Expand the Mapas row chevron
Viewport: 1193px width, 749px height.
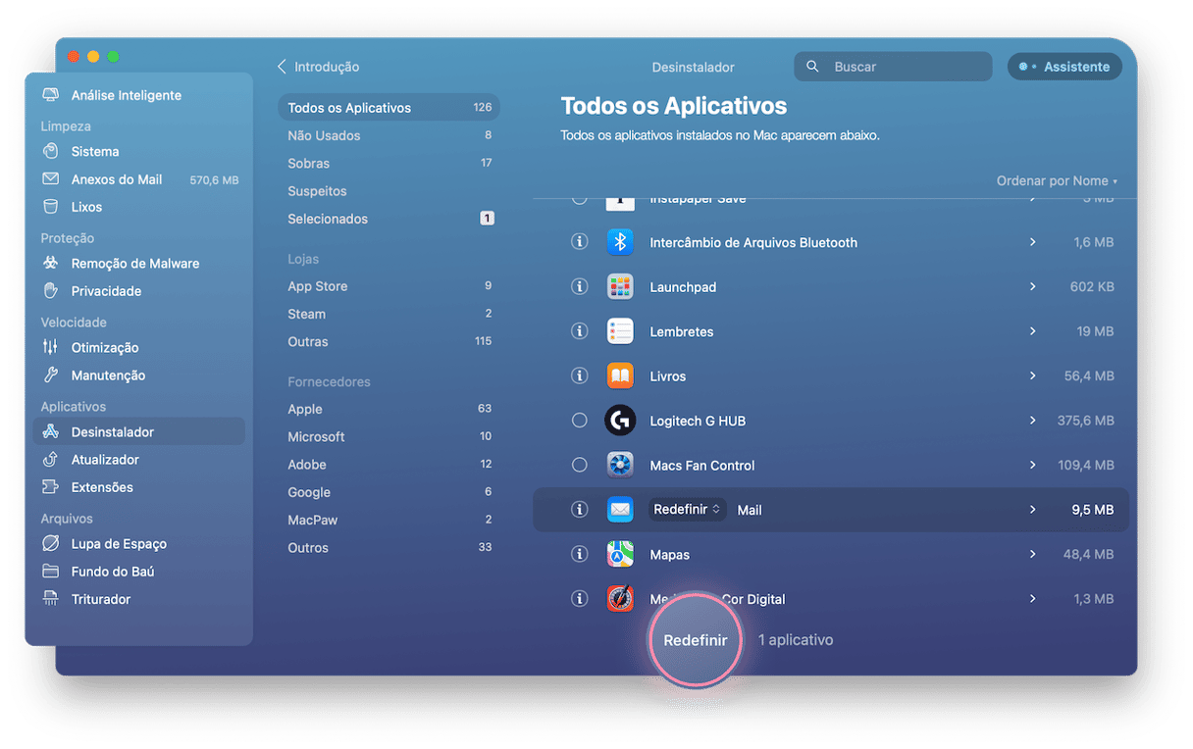click(x=1032, y=555)
